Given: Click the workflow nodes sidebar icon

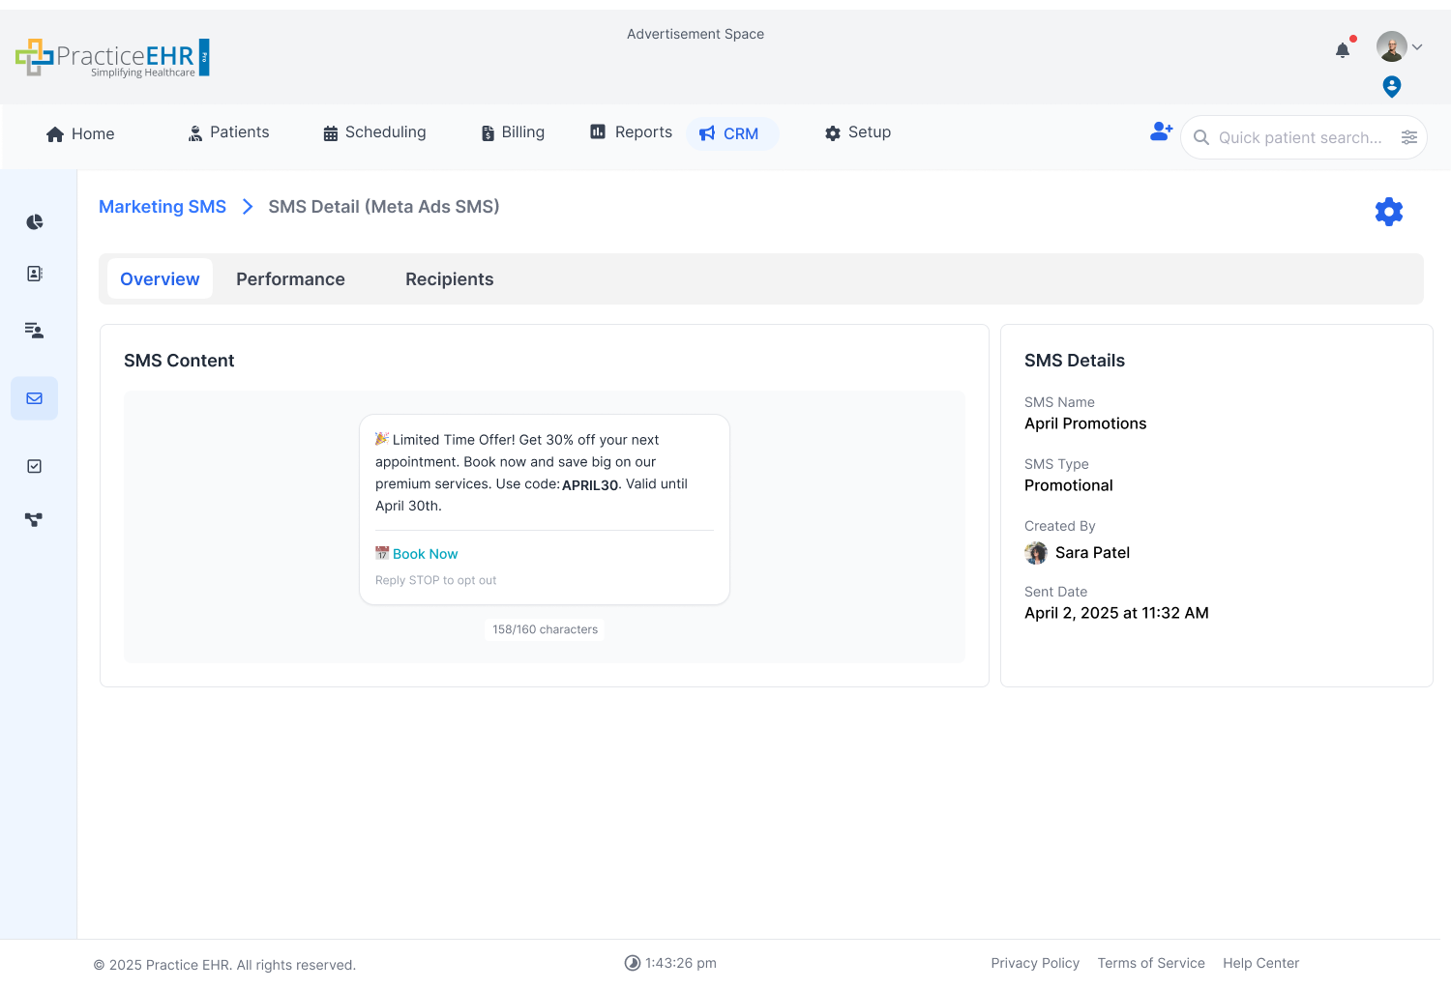Looking at the screenshot, I should click(x=34, y=519).
